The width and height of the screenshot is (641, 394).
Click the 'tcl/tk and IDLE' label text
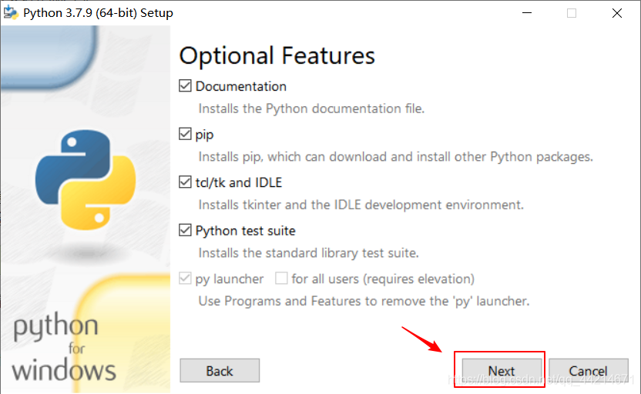(x=239, y=182)
